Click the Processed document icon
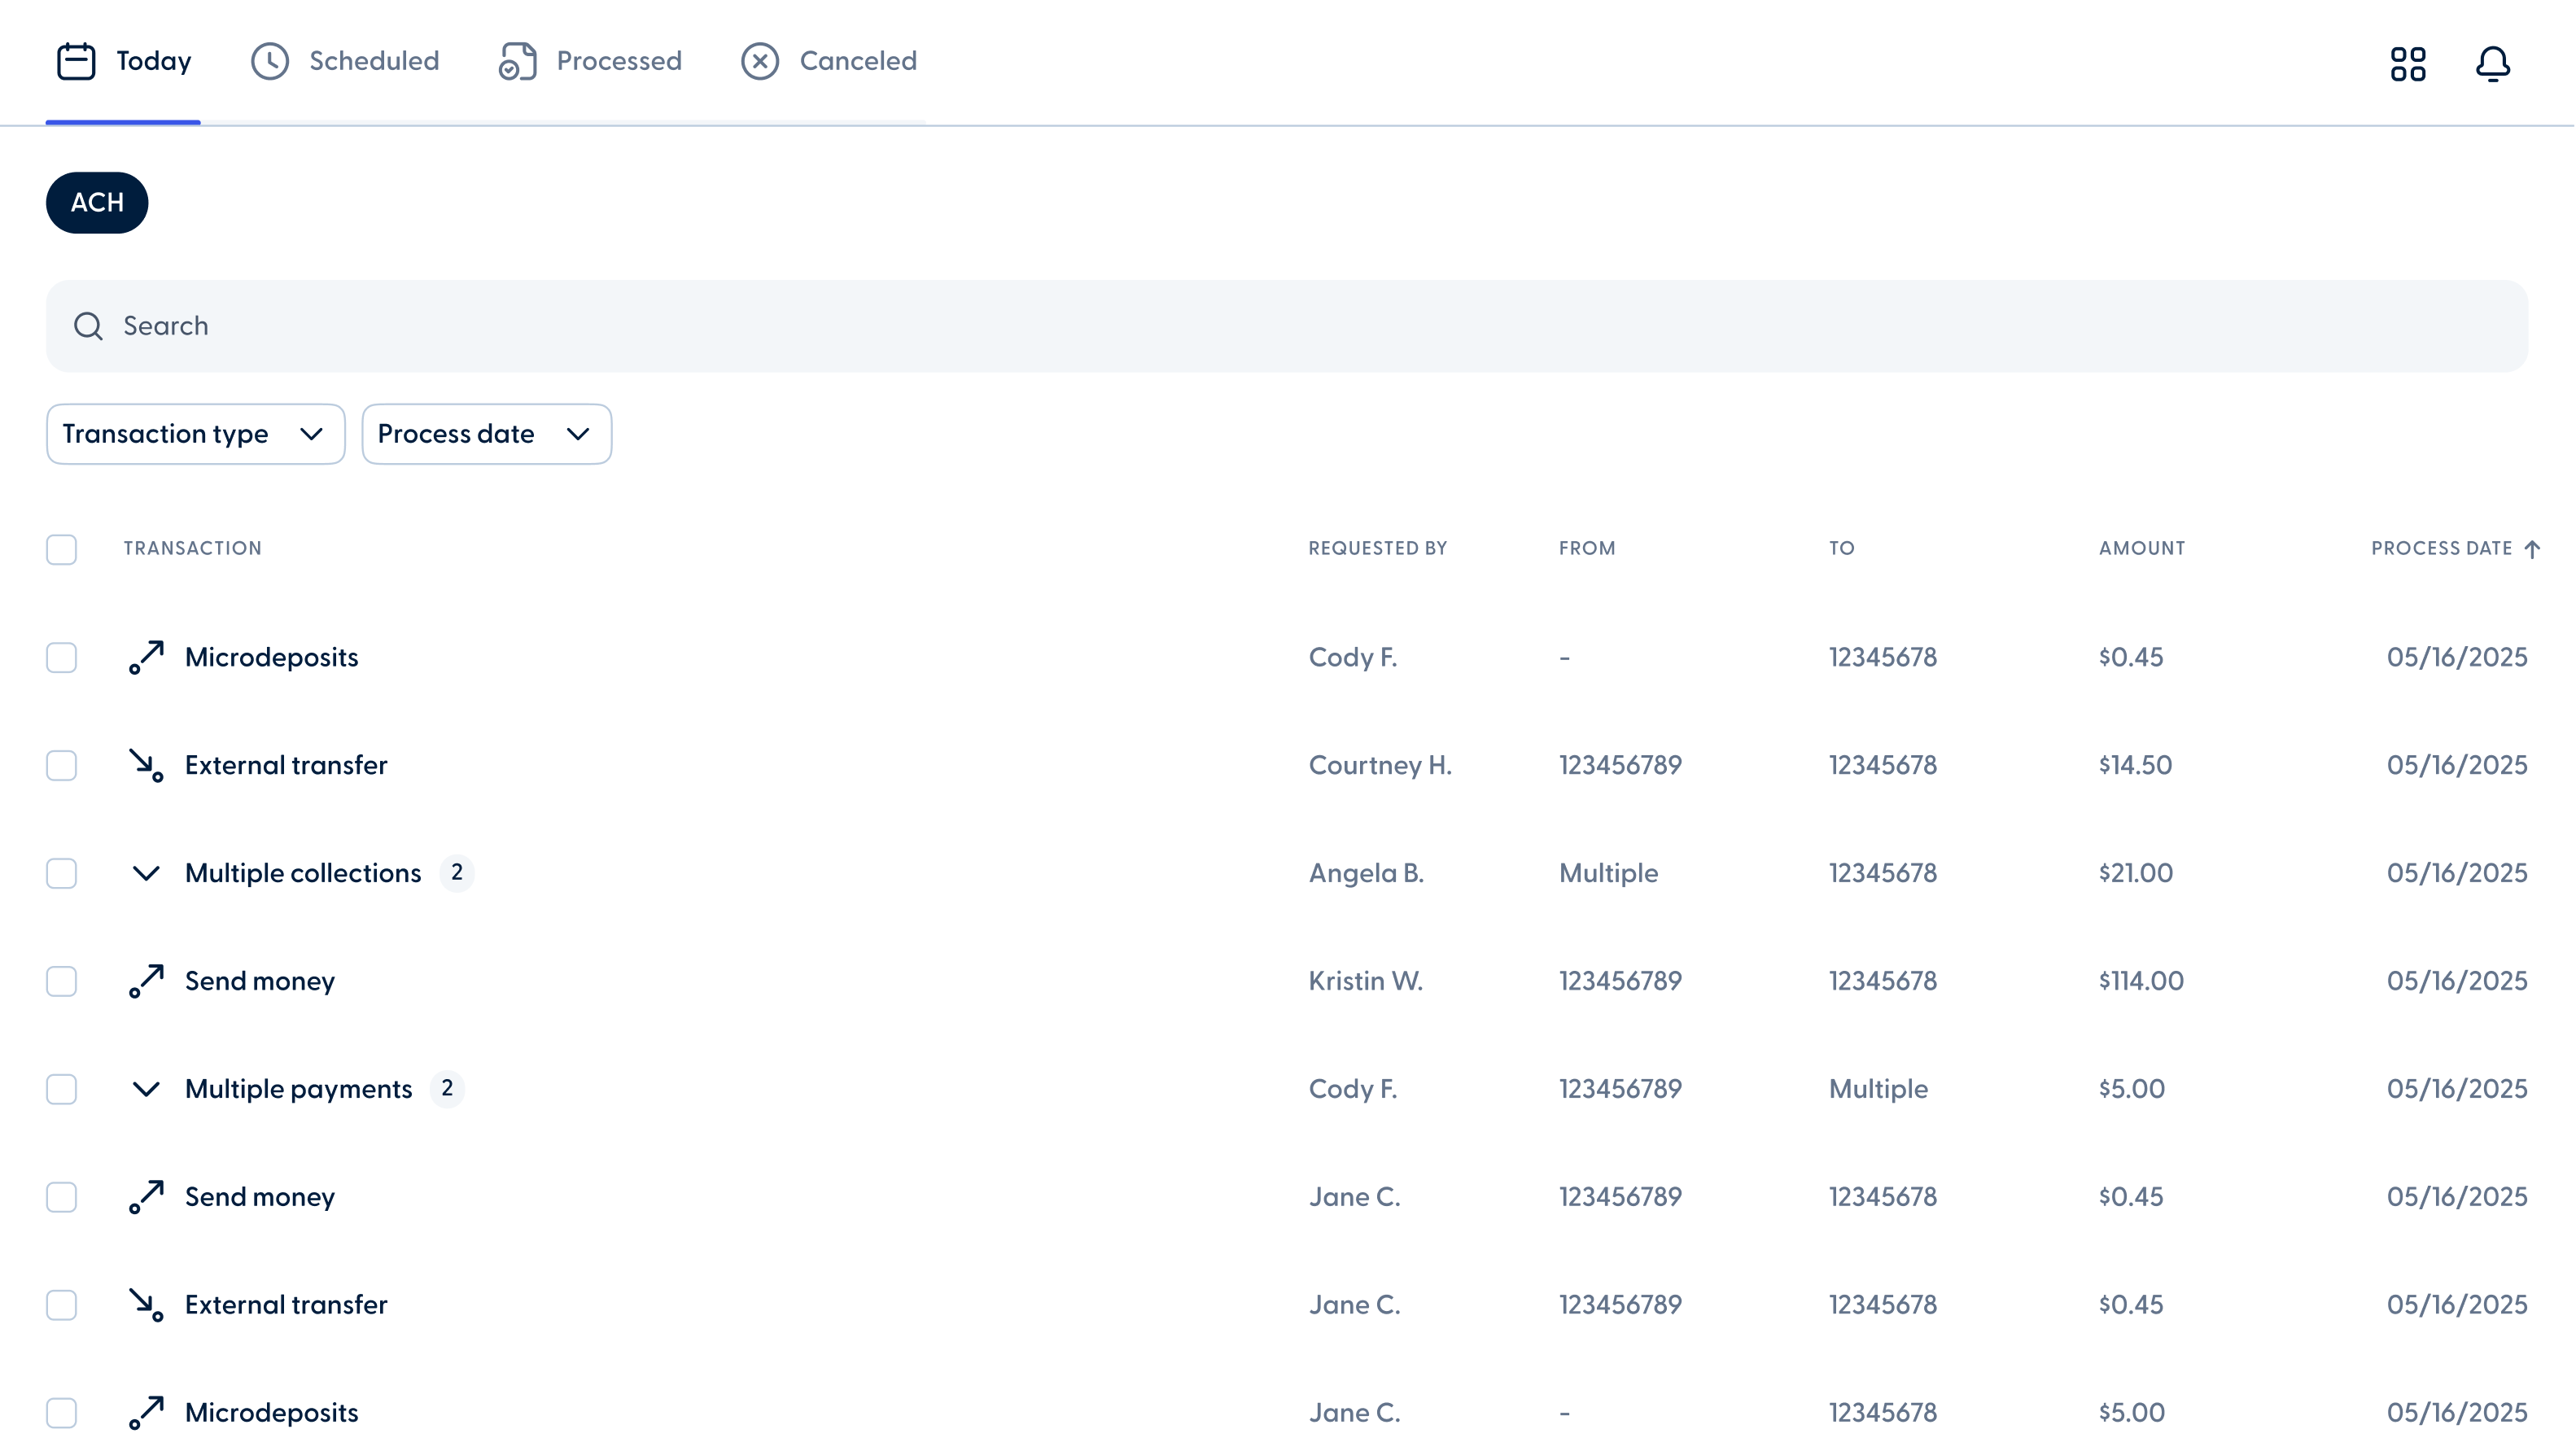Screen dimensions: 2576x1451 (x=518, y=61)
